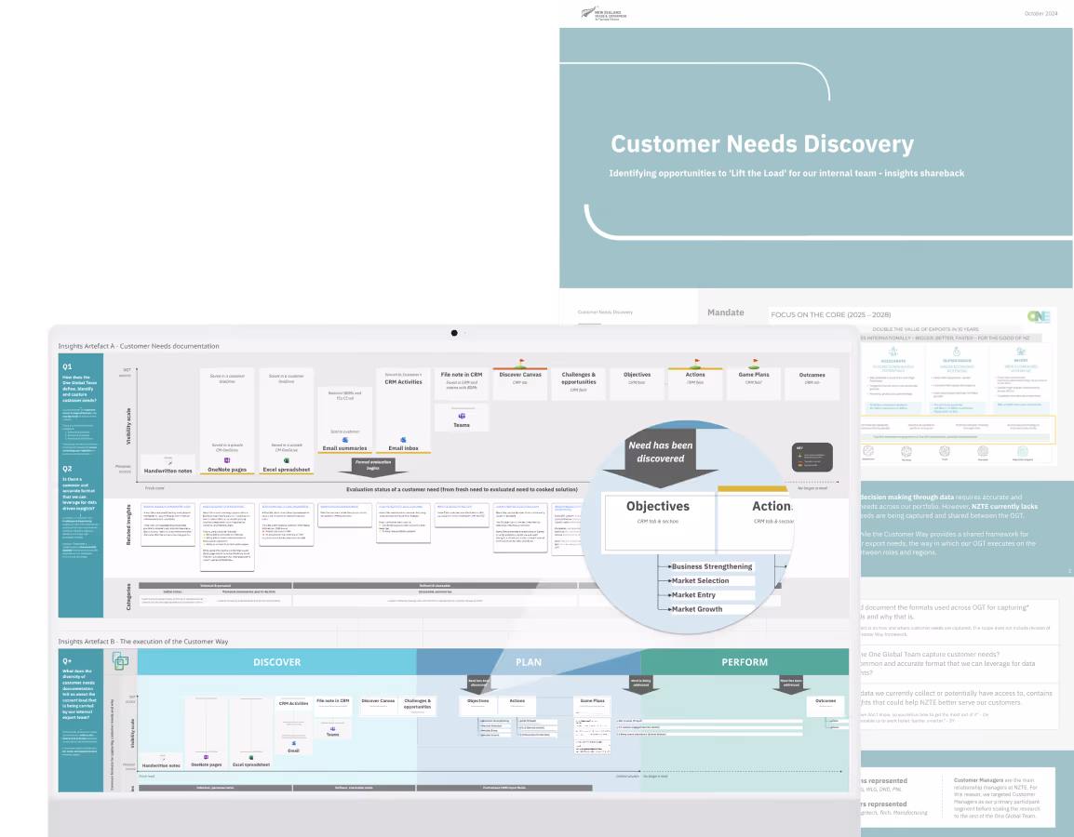Viewport: 1074px width, 837px height.
Task: Select the PLAN phase banner
Action: click(x=528, y=662)
